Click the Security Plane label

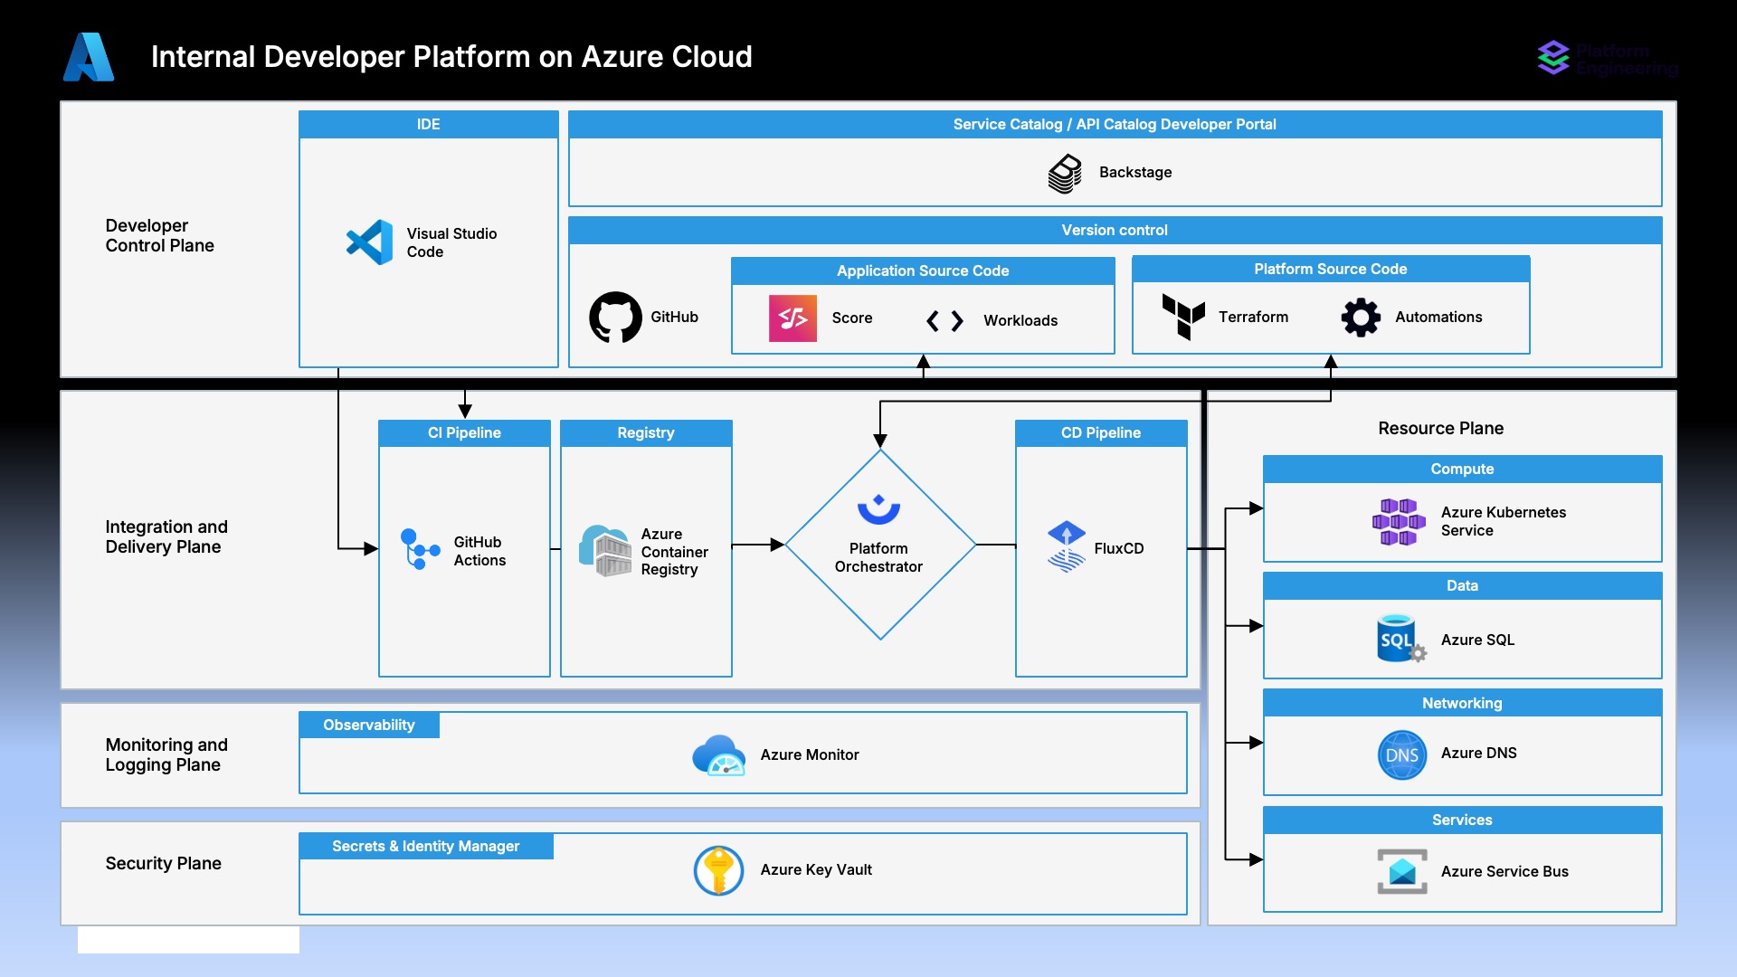163,863
